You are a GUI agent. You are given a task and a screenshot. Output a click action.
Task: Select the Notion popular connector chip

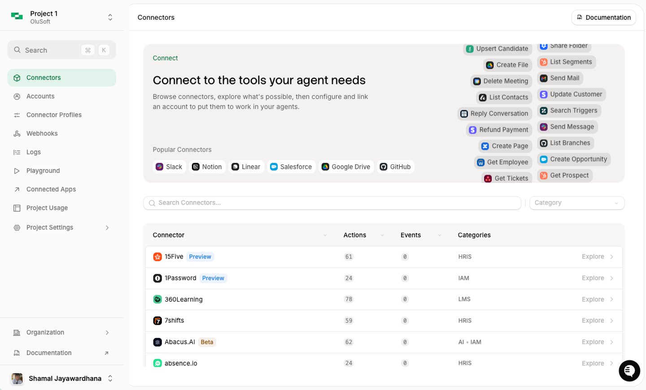(x=207, y=167)
